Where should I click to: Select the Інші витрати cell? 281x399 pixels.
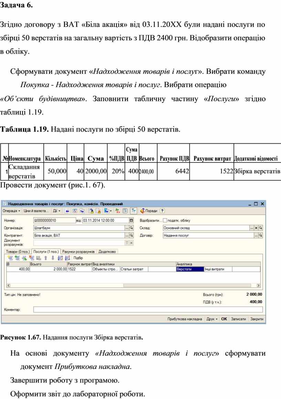point(218,269)
